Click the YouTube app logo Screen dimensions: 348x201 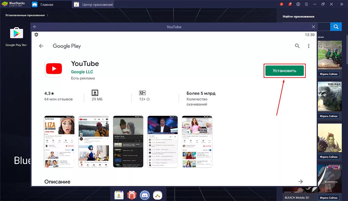[54, 69]
